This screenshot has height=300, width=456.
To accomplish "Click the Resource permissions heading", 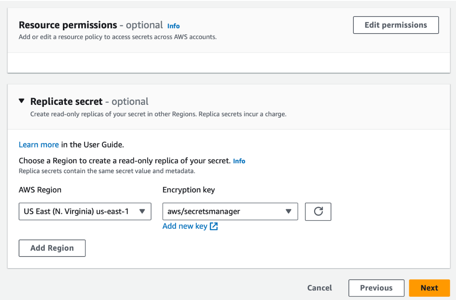I will coord(68,25).
